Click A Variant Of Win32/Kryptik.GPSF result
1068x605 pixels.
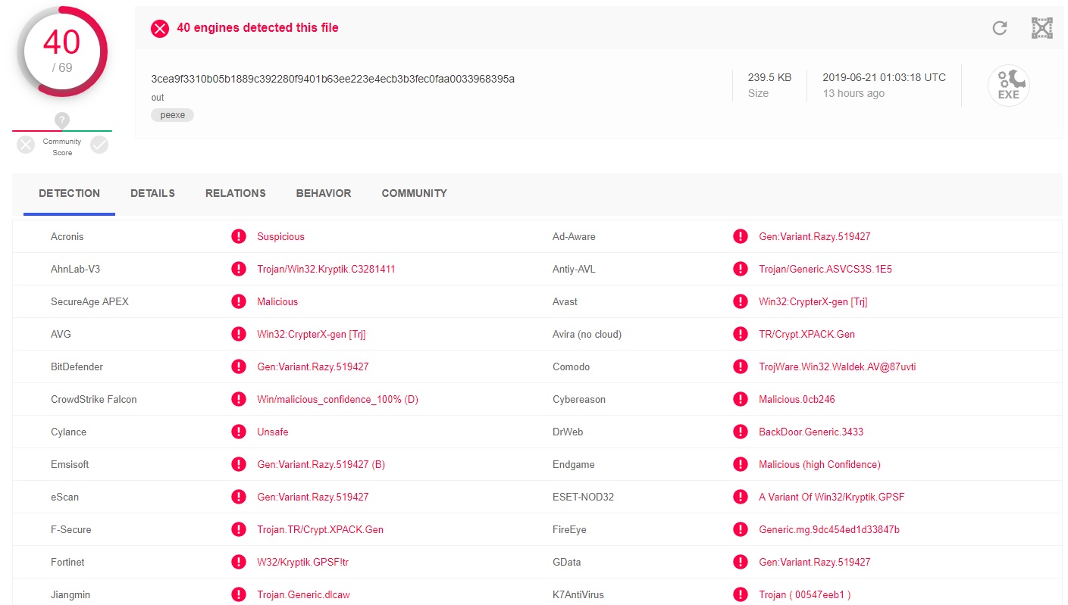[x=832, y=497]
